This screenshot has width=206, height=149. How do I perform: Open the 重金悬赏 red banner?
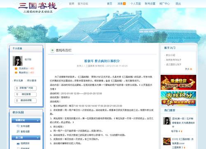[x=178, y=82]
